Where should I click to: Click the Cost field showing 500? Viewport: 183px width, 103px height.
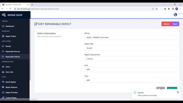pyautogui.click(x=130, y=70)
